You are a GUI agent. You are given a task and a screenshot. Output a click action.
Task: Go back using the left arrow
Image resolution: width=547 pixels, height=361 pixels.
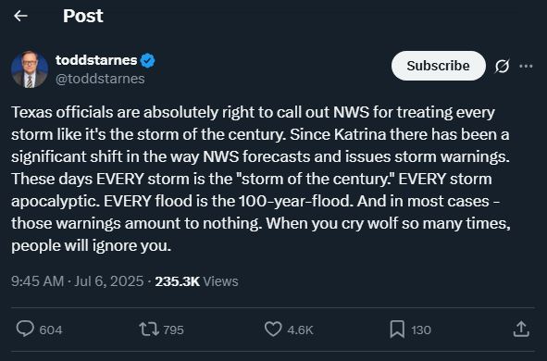coord(20,16)
